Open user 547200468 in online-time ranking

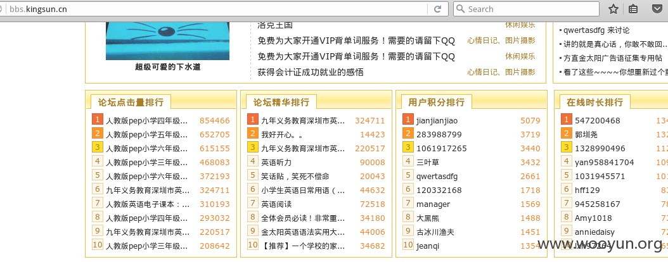(597, 121)
